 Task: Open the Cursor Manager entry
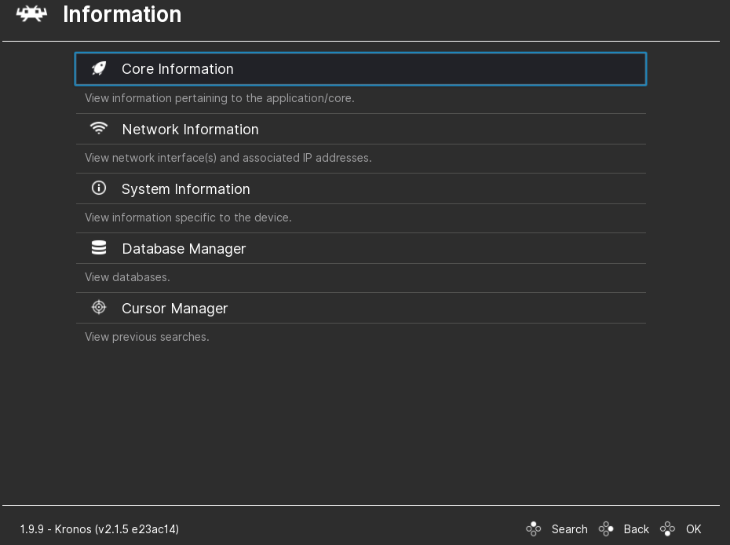click(x=174, y=309)
